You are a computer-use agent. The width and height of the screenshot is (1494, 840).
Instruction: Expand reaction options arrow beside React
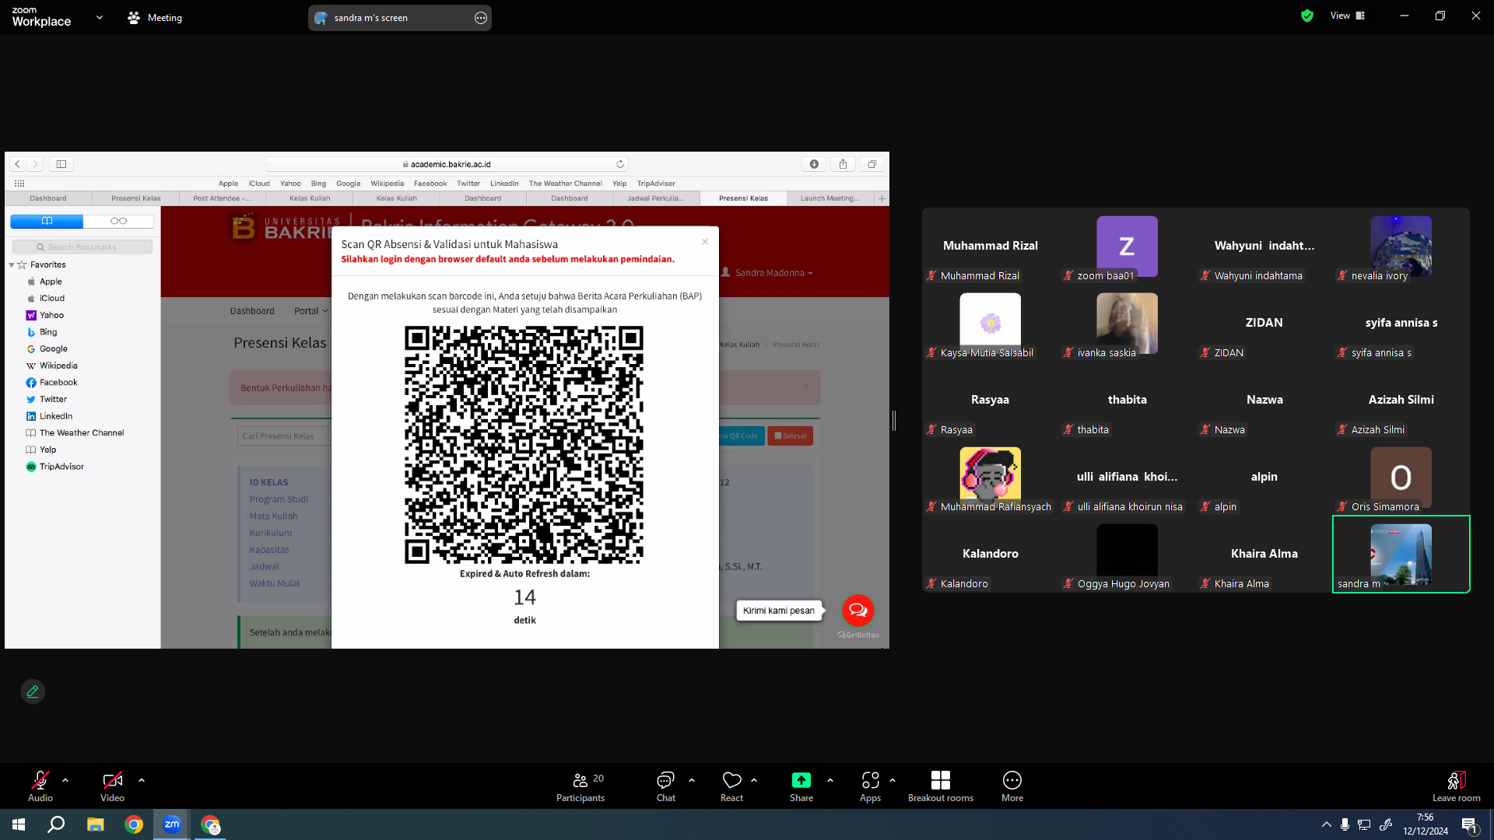pyautogui.click(x=754, y=779)
